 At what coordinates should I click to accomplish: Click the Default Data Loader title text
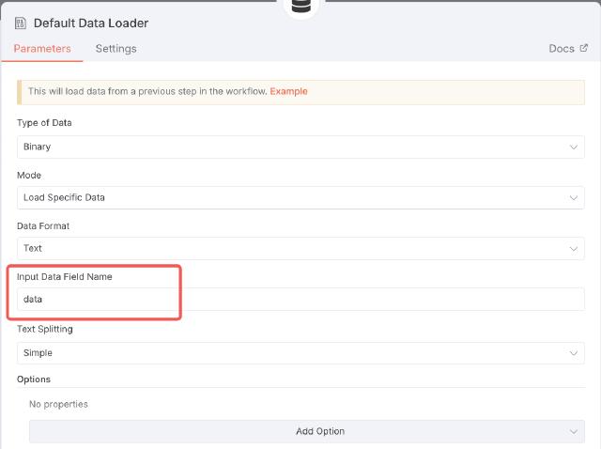click(91, 23)
